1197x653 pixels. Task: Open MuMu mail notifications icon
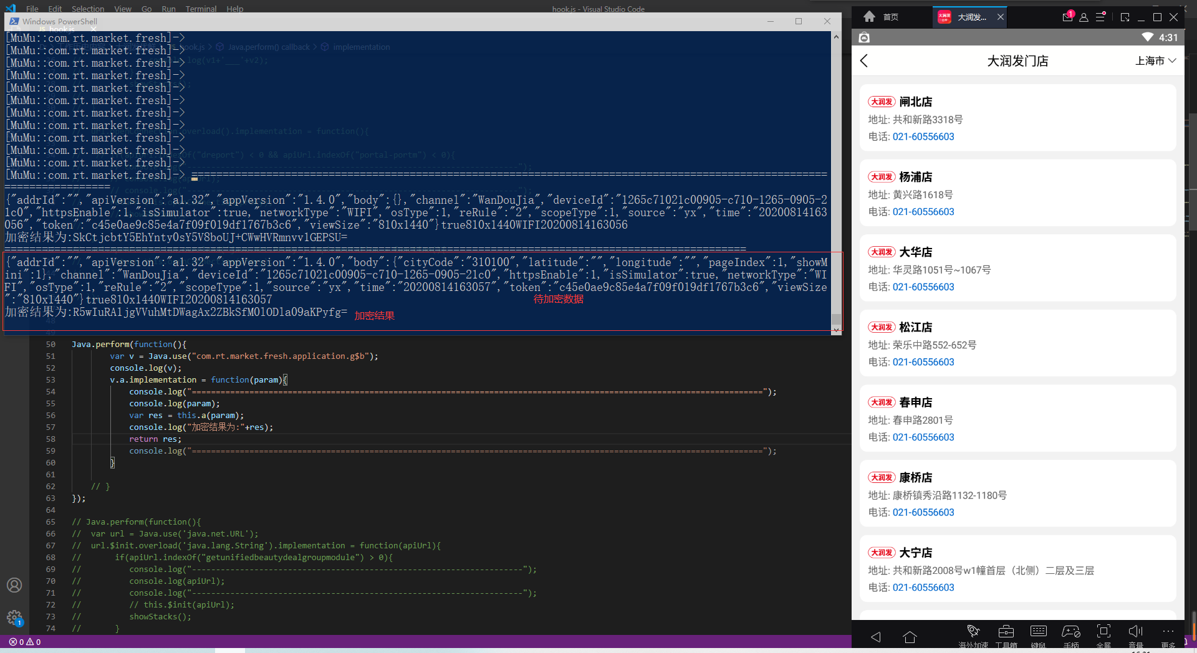click(1068, 17)
